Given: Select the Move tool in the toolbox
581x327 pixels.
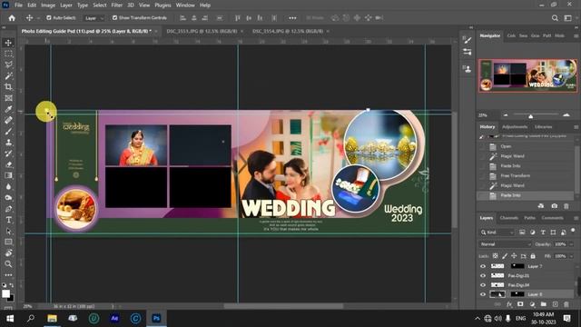Looking at the screenshot, I should point(8,43).
